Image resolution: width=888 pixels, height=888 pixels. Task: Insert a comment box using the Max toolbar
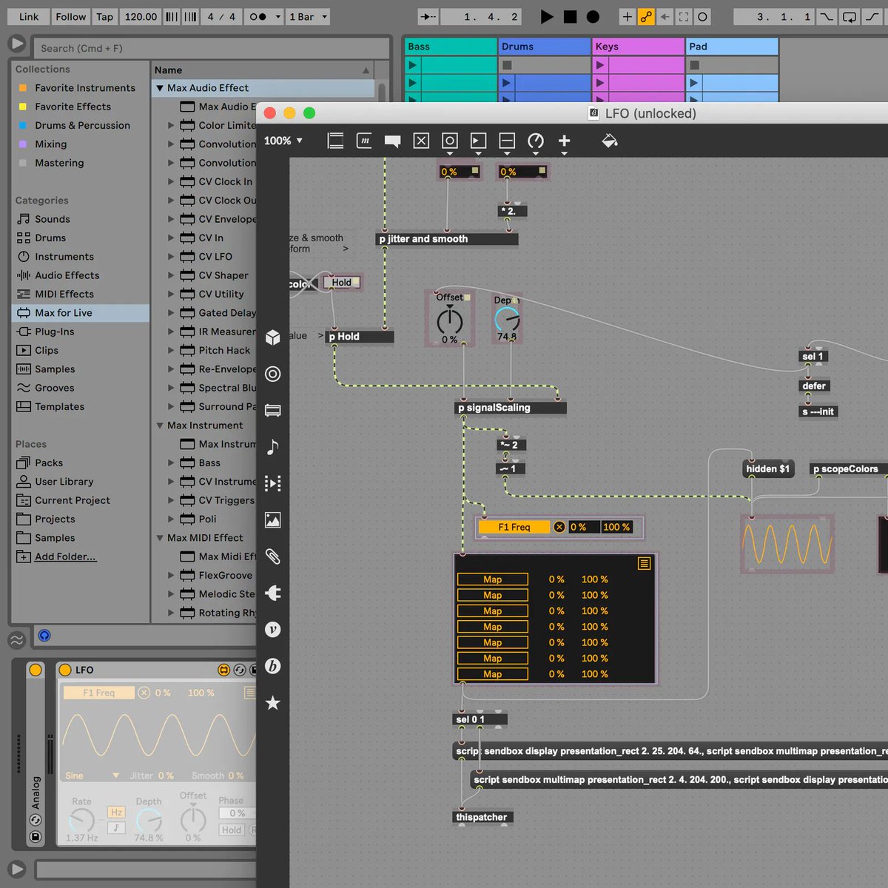[391, 141]
